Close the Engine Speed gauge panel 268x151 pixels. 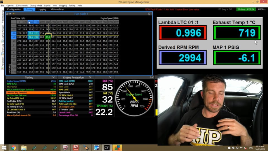point(153,77)
